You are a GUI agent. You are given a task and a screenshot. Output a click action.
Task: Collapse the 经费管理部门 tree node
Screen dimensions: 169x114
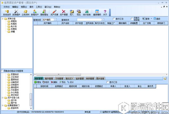3,105
